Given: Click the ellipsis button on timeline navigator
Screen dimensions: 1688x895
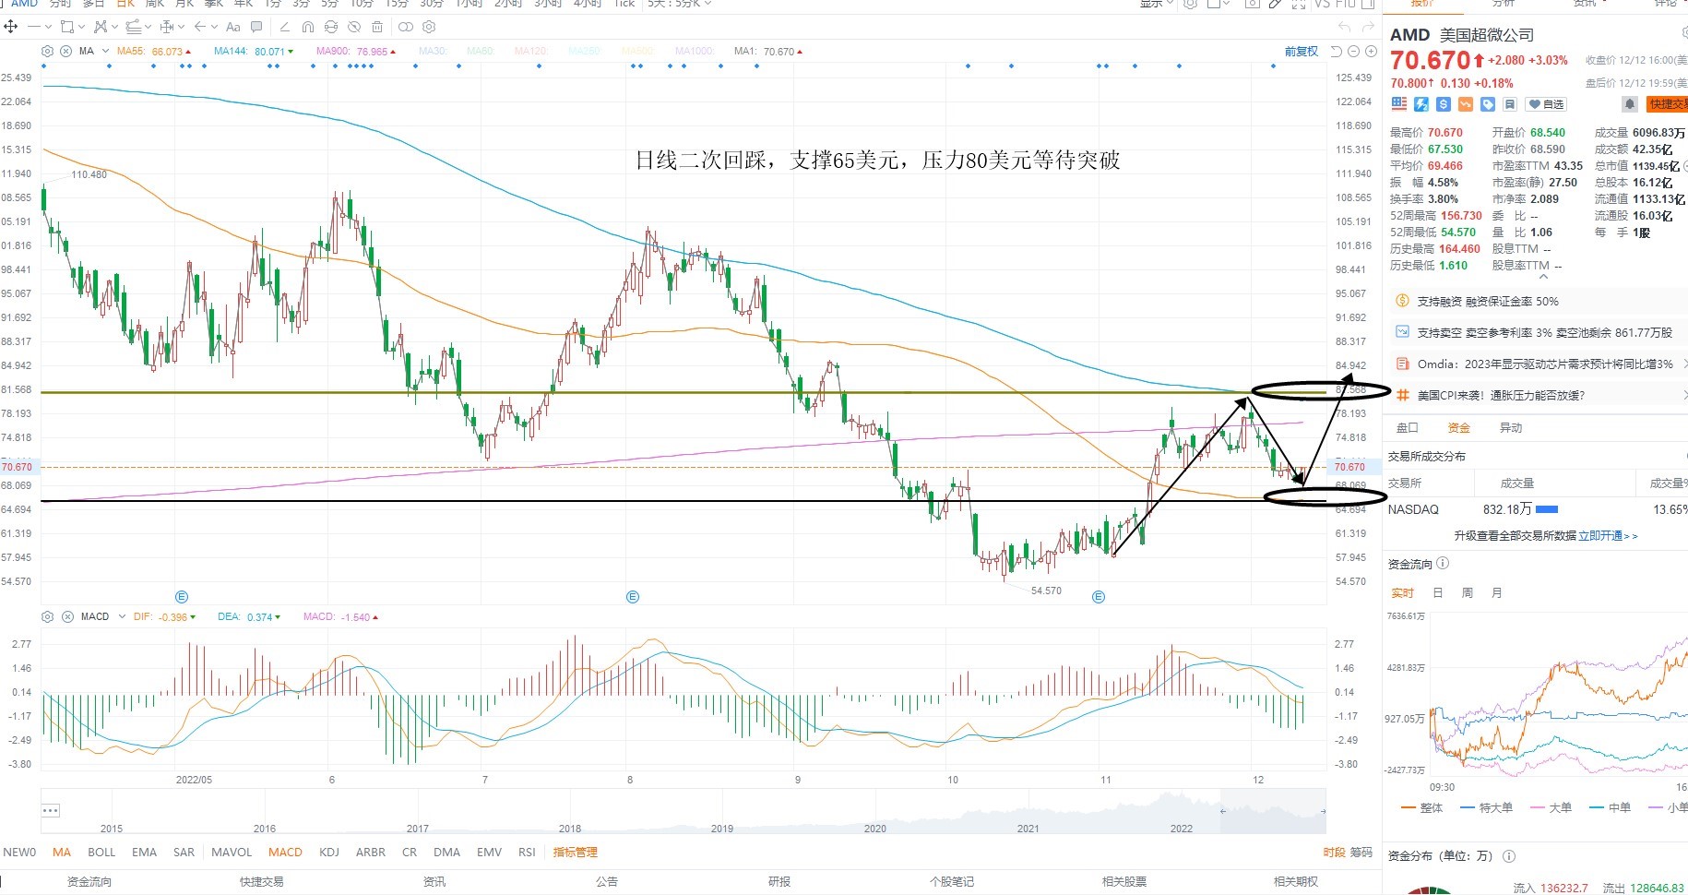Looking at the screenshot, I should [x=51, y=811].
